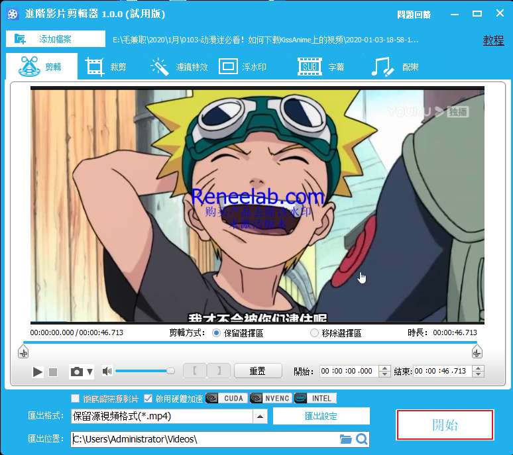
Task: Decrease end time with down arrow
Action: 479,374
